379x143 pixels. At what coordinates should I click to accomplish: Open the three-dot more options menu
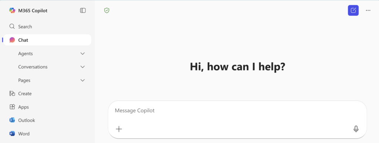click(x=368, y=10)
